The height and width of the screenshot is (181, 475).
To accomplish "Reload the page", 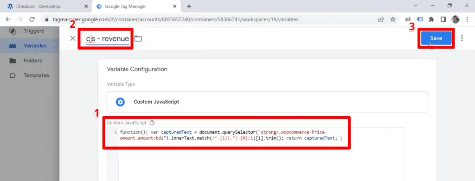I will pos(32,19).
